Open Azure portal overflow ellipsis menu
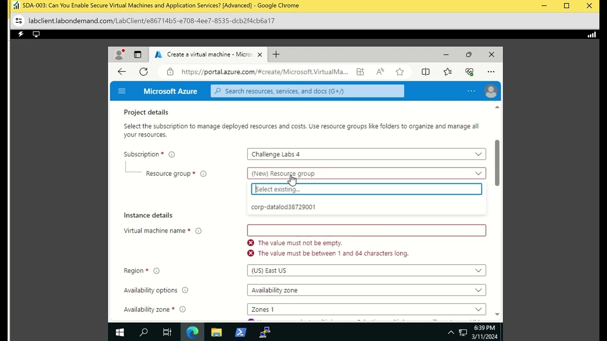The height and width of the screenshot is (341, 607). point(471,91)
